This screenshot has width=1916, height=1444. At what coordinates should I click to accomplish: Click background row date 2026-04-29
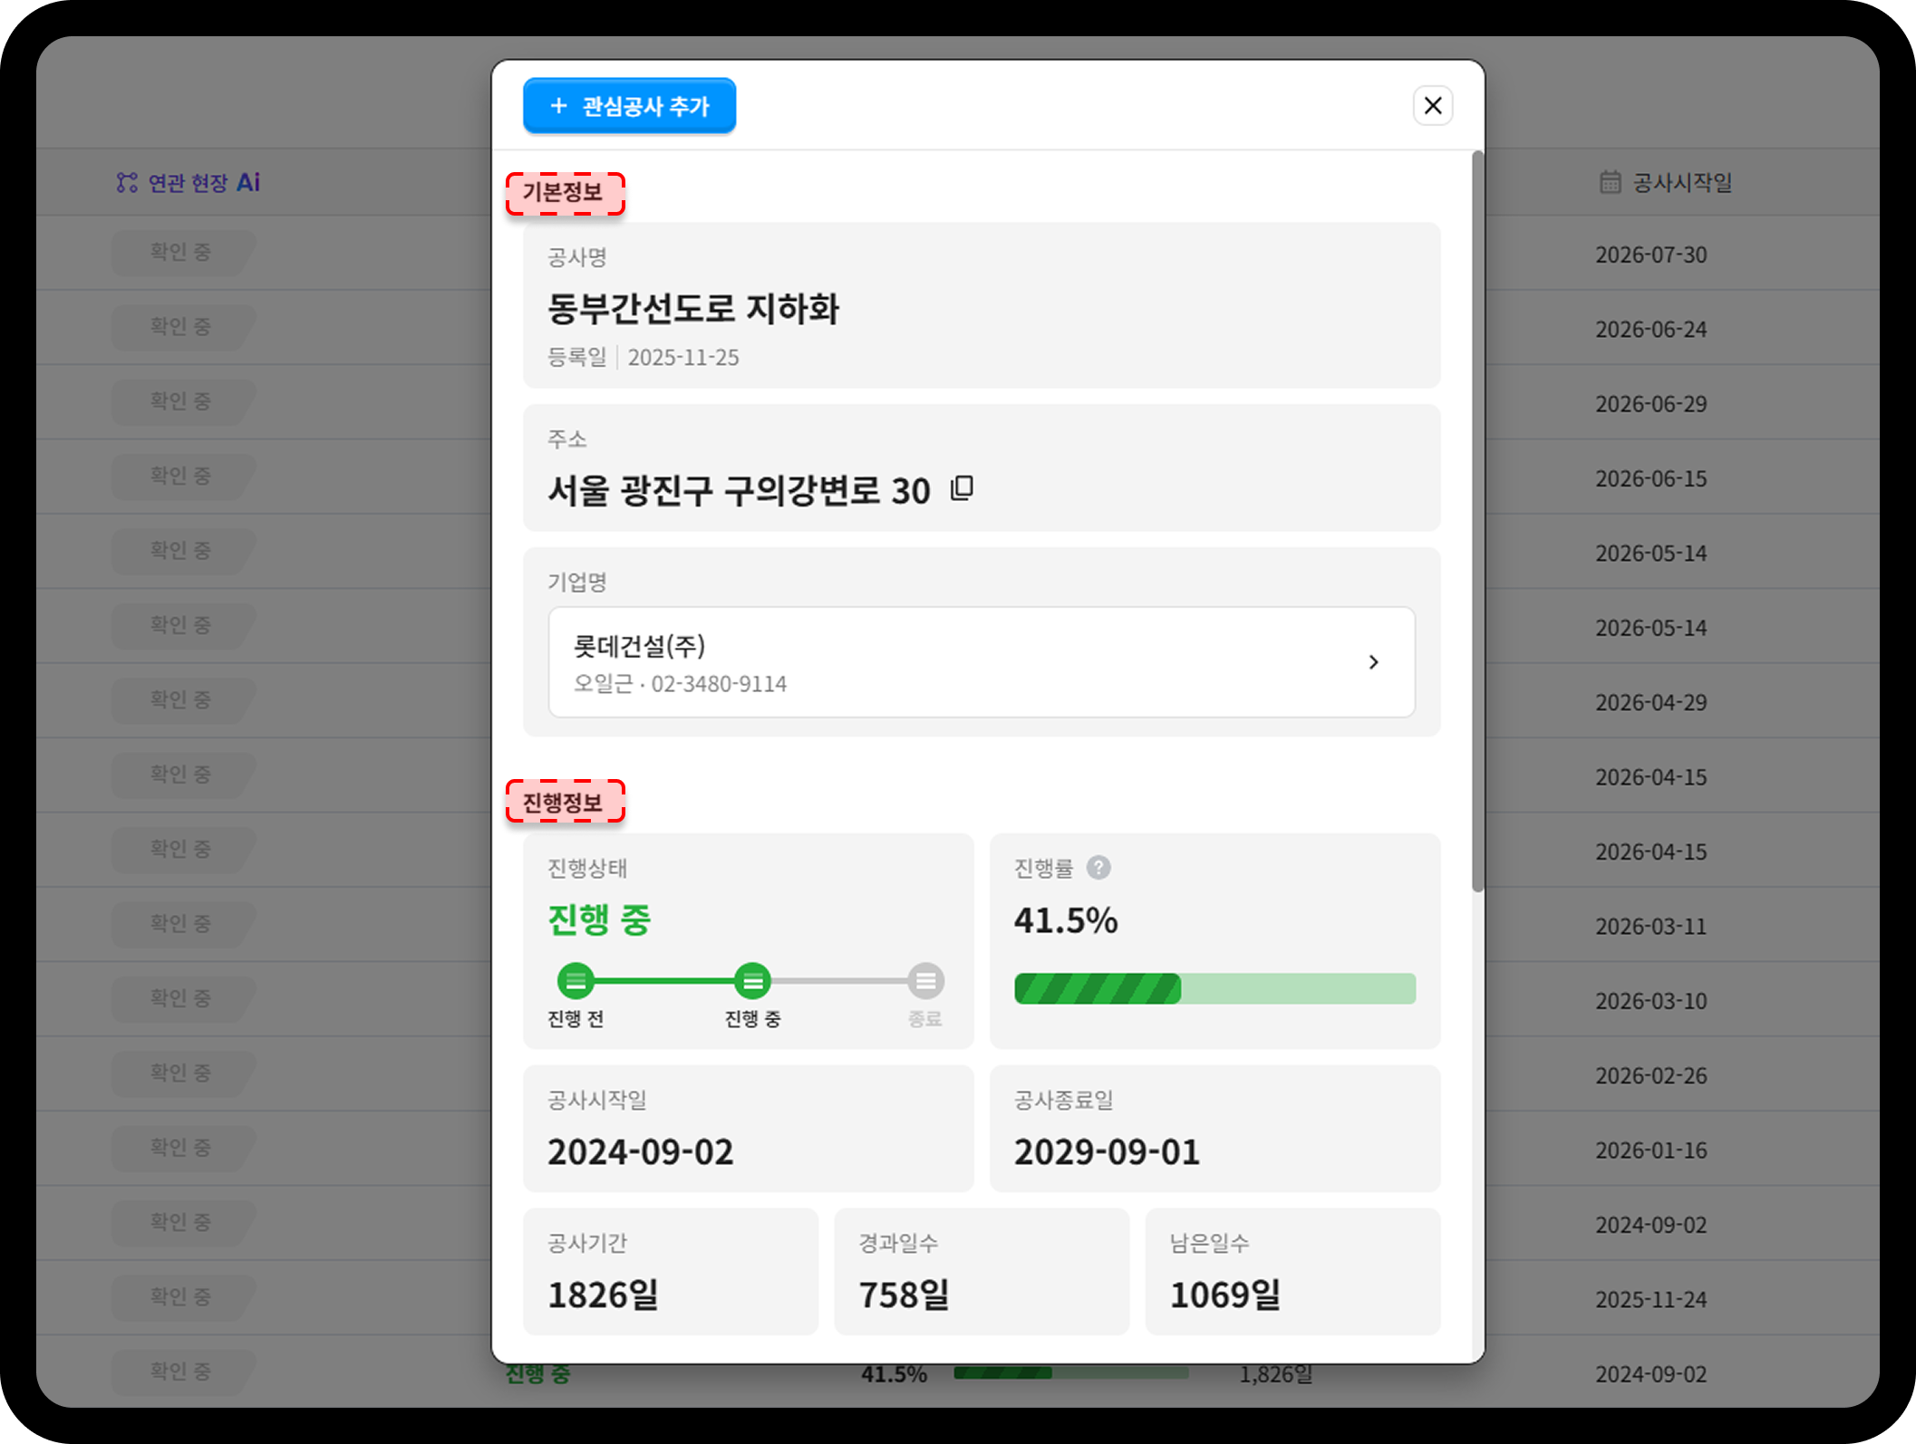(x=1650, y=703)
